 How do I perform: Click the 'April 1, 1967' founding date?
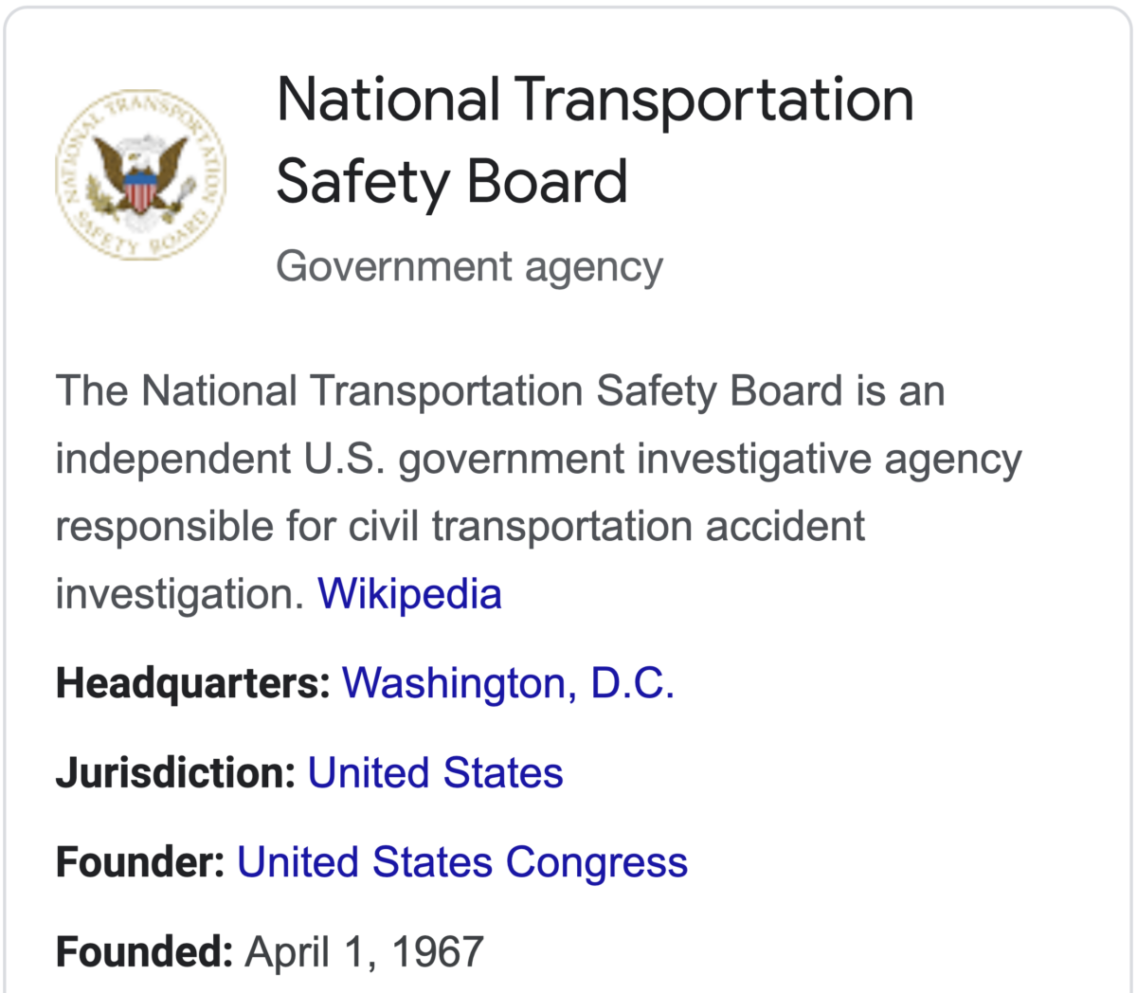(365, 952)
